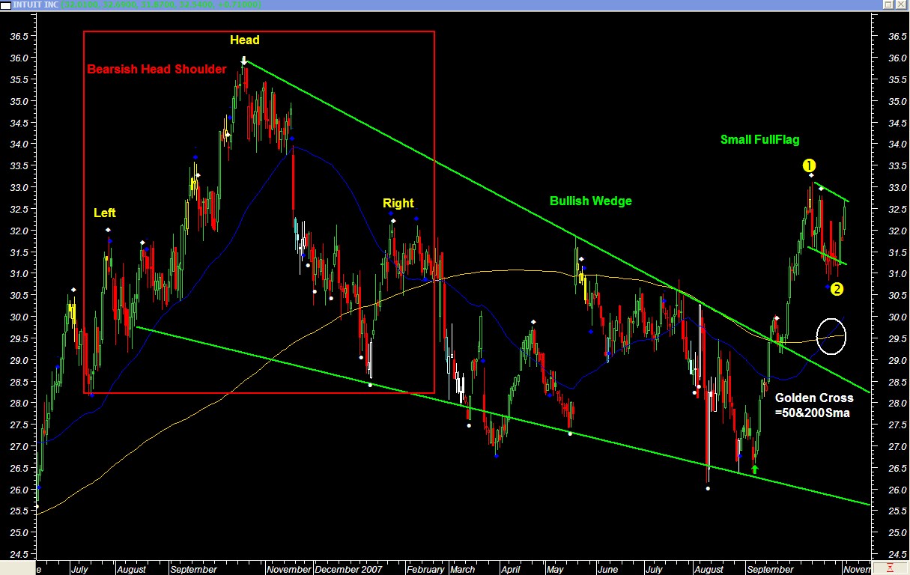910x575 pixels.
Task: Select the yellow 'Right' shoulder label
Action: [398, 203]
